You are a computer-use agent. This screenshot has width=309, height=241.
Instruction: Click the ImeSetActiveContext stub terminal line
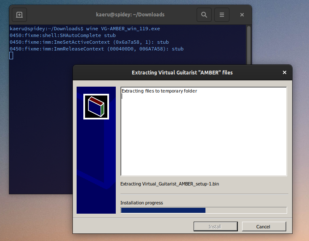click(x=89, y=42)
